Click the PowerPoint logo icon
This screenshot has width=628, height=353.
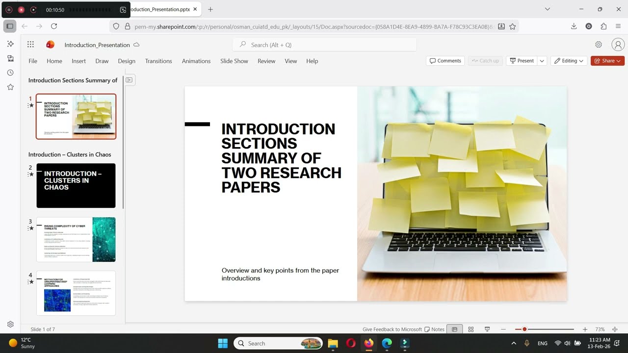(50, 45)
